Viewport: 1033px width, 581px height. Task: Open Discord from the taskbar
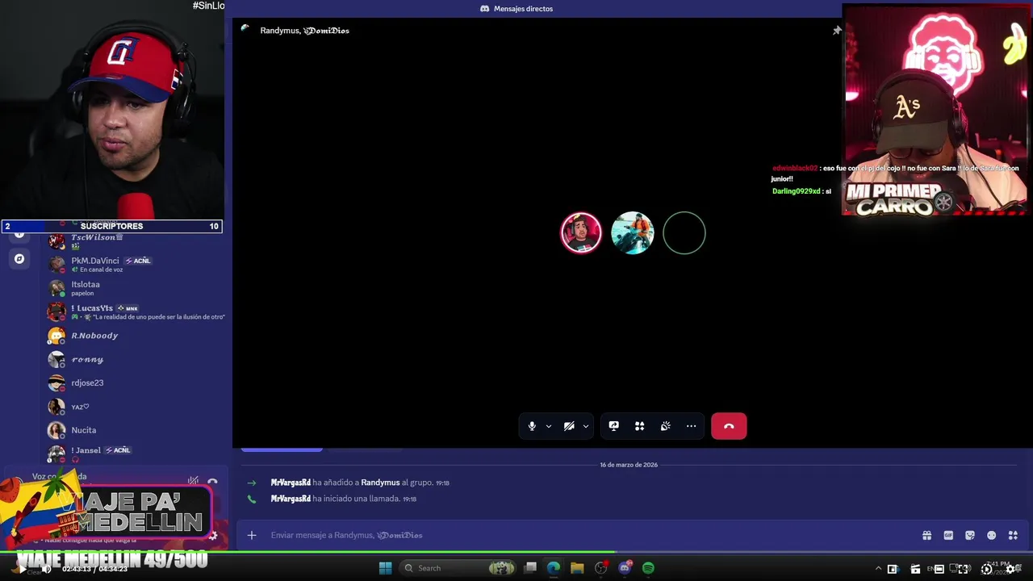pyautogui.click(x=625, y=568)
